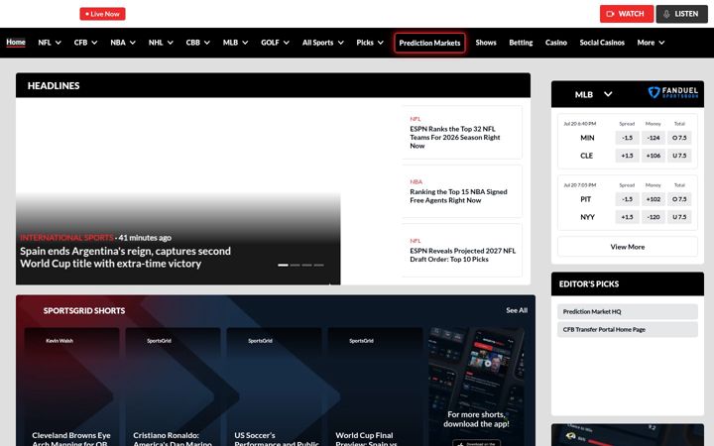The height and width of the screenshot is (446, 714).
Task: Click View More odds button
Action: pyautogui.click(x=628, y=247)
